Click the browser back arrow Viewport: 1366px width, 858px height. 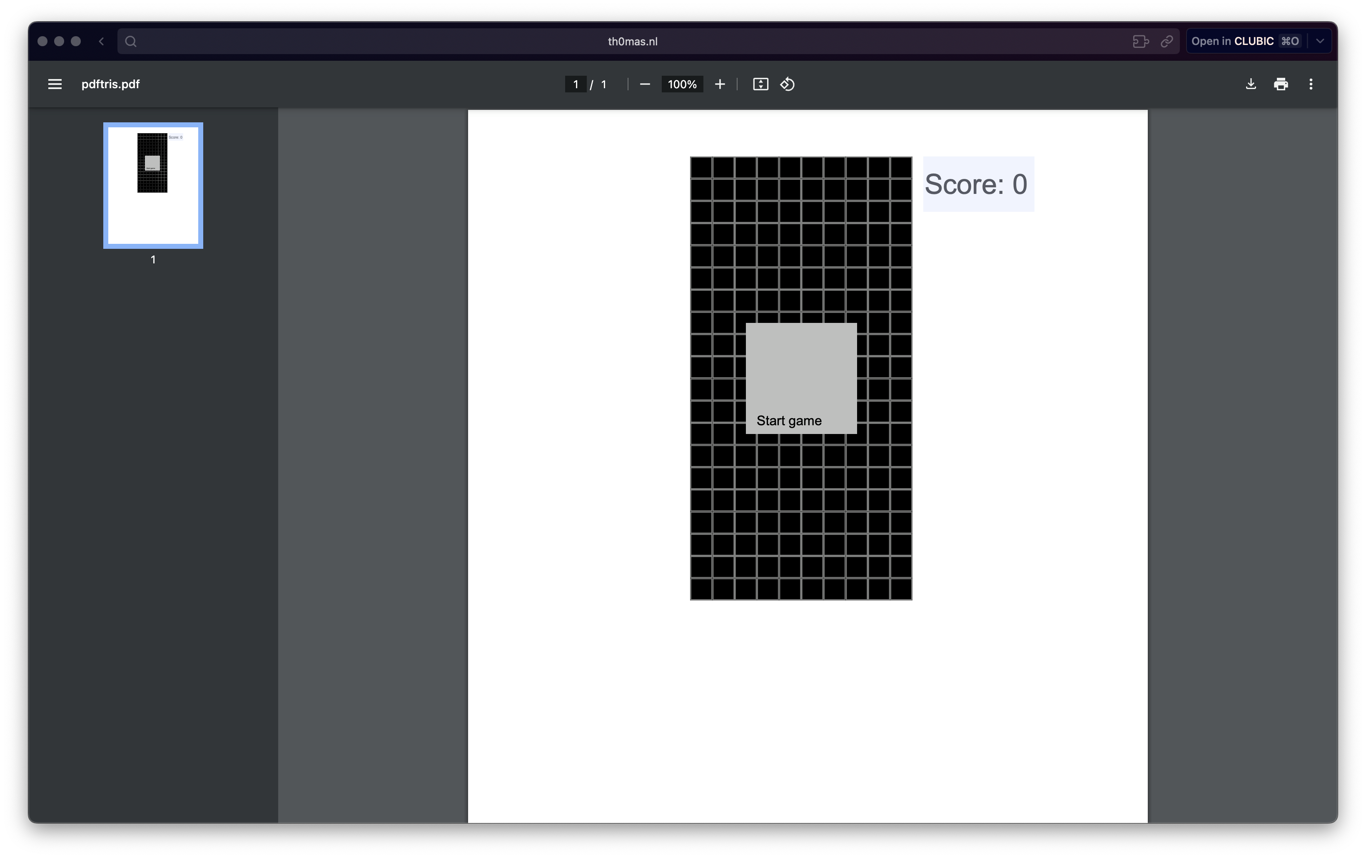(x=102, y=41)
